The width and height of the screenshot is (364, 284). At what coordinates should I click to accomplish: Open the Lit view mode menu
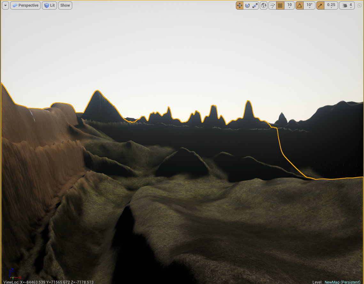pos(49,5)
